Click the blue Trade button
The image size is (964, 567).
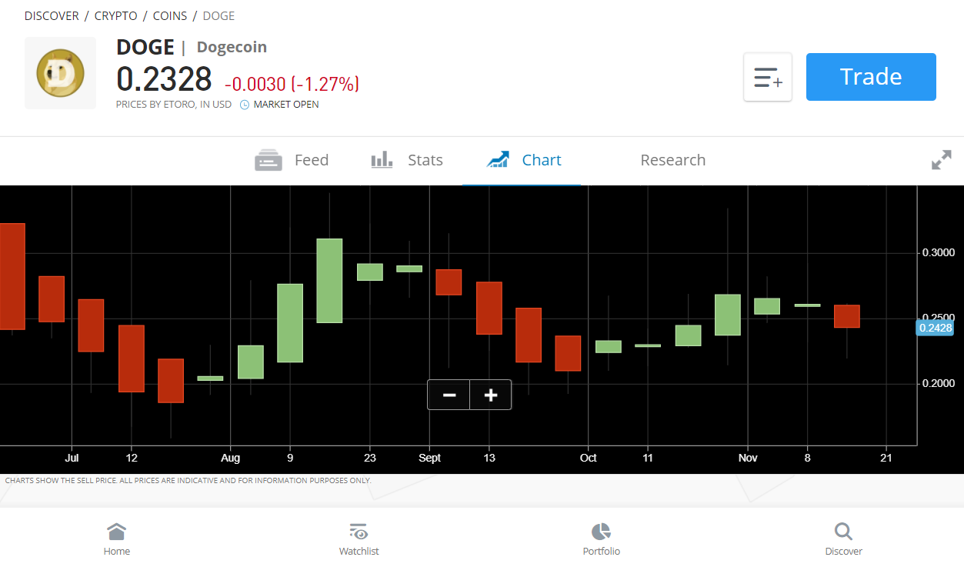click(x=871, y=77)
